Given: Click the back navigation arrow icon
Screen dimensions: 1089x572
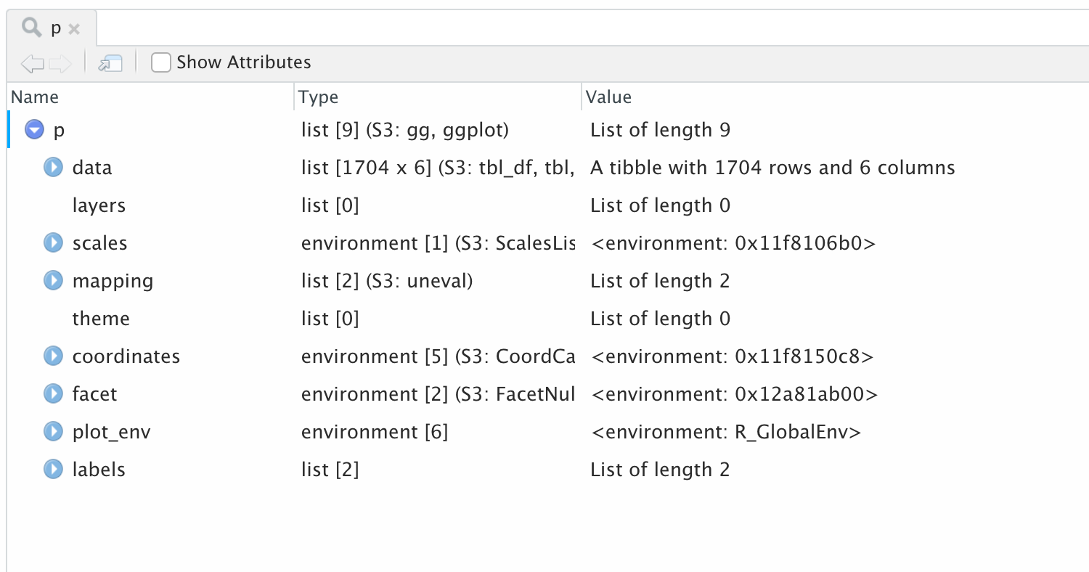Looking at the screenshot, I should pyautogui.click(x=33, y=63).
